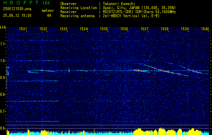Screen dimensions: 212x135
Task: Click the meteor count value 44
Action: pos(49,16)
